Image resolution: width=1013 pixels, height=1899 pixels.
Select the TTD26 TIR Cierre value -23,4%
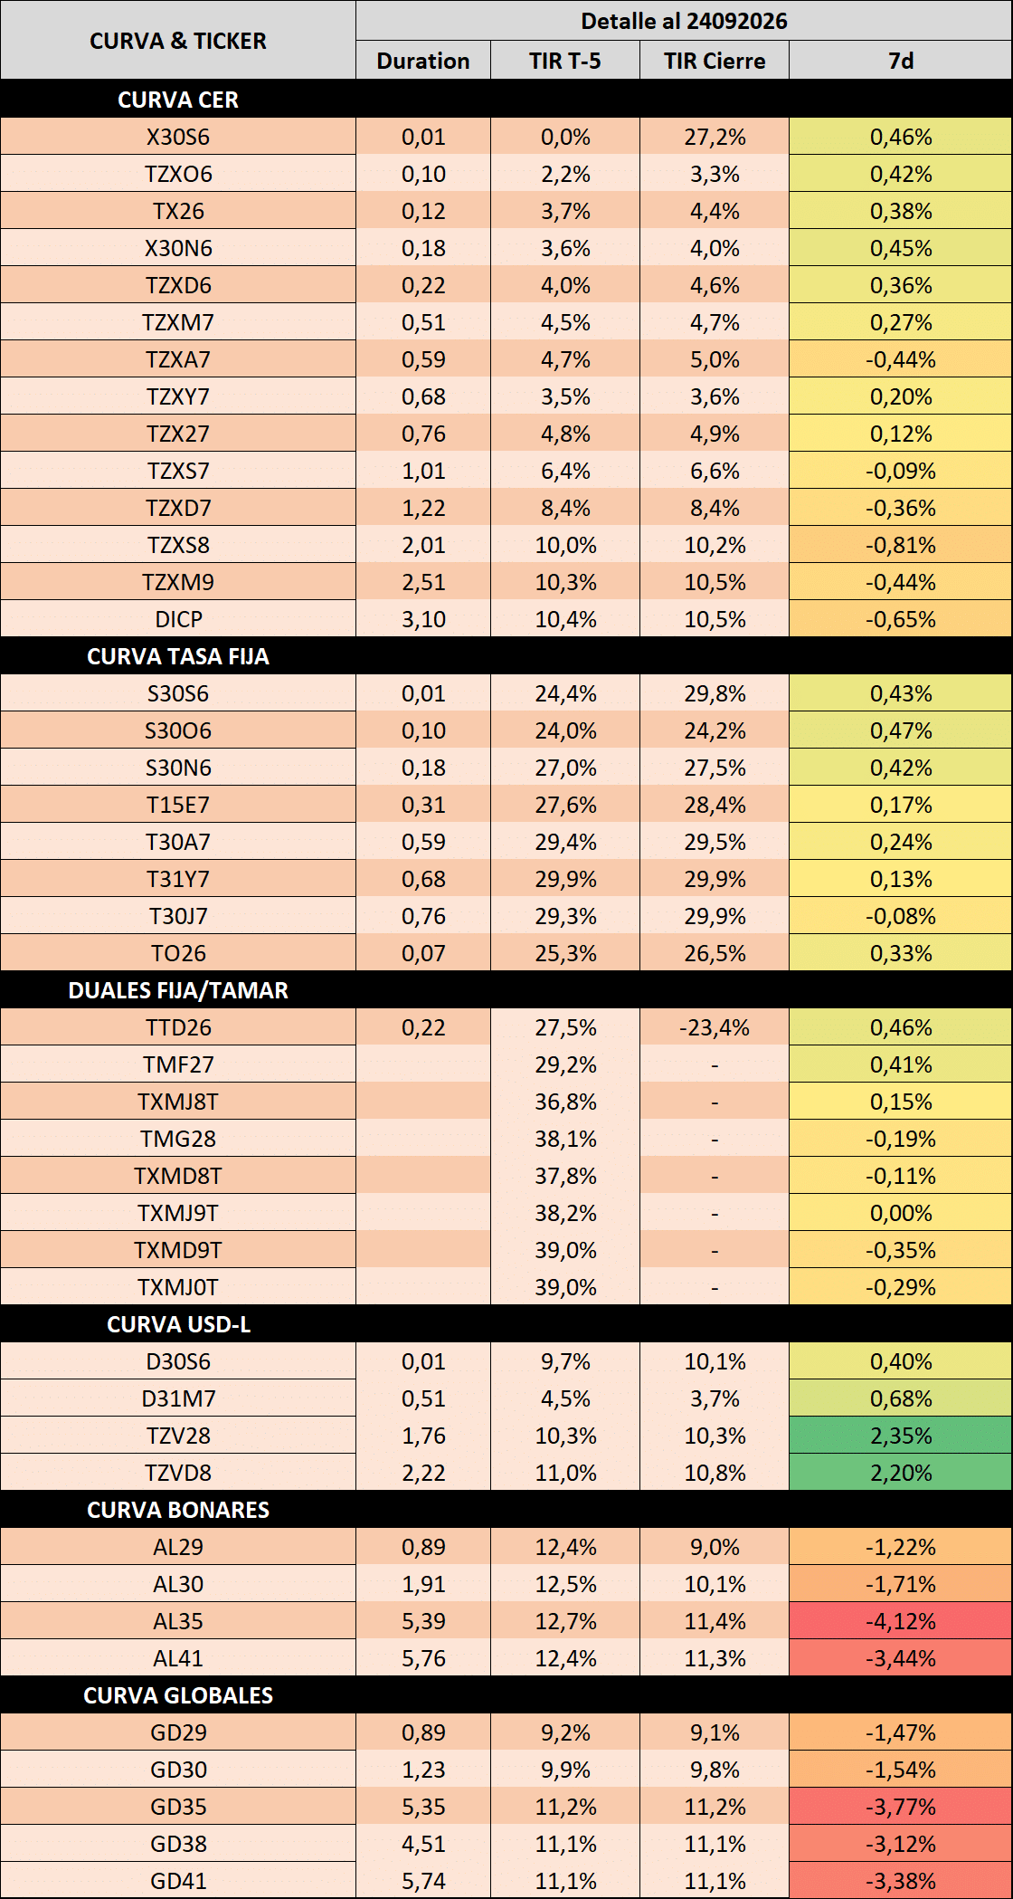[715, 1027]
